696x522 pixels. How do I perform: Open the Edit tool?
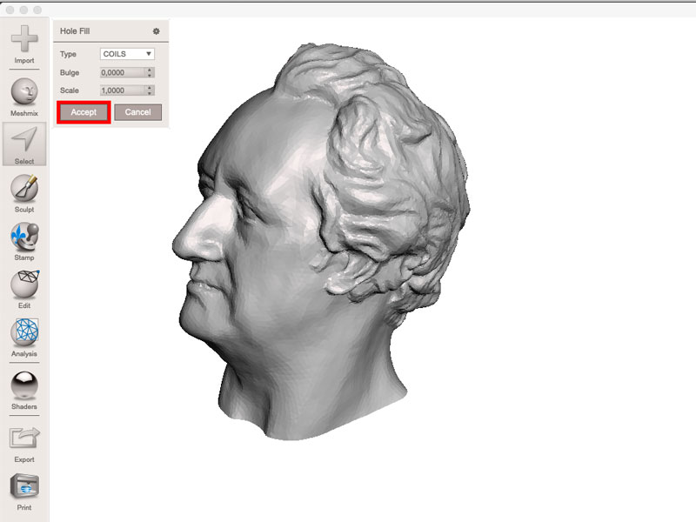(24, 290)
